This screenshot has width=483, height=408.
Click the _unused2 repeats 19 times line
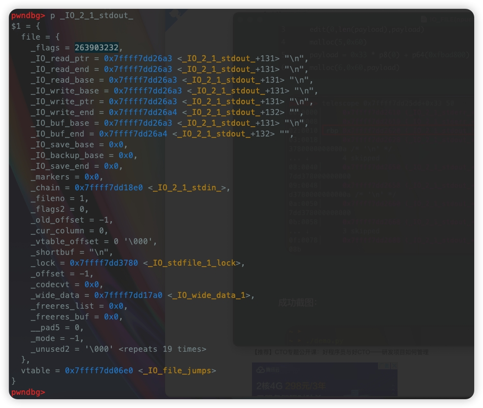click(119, 349)
